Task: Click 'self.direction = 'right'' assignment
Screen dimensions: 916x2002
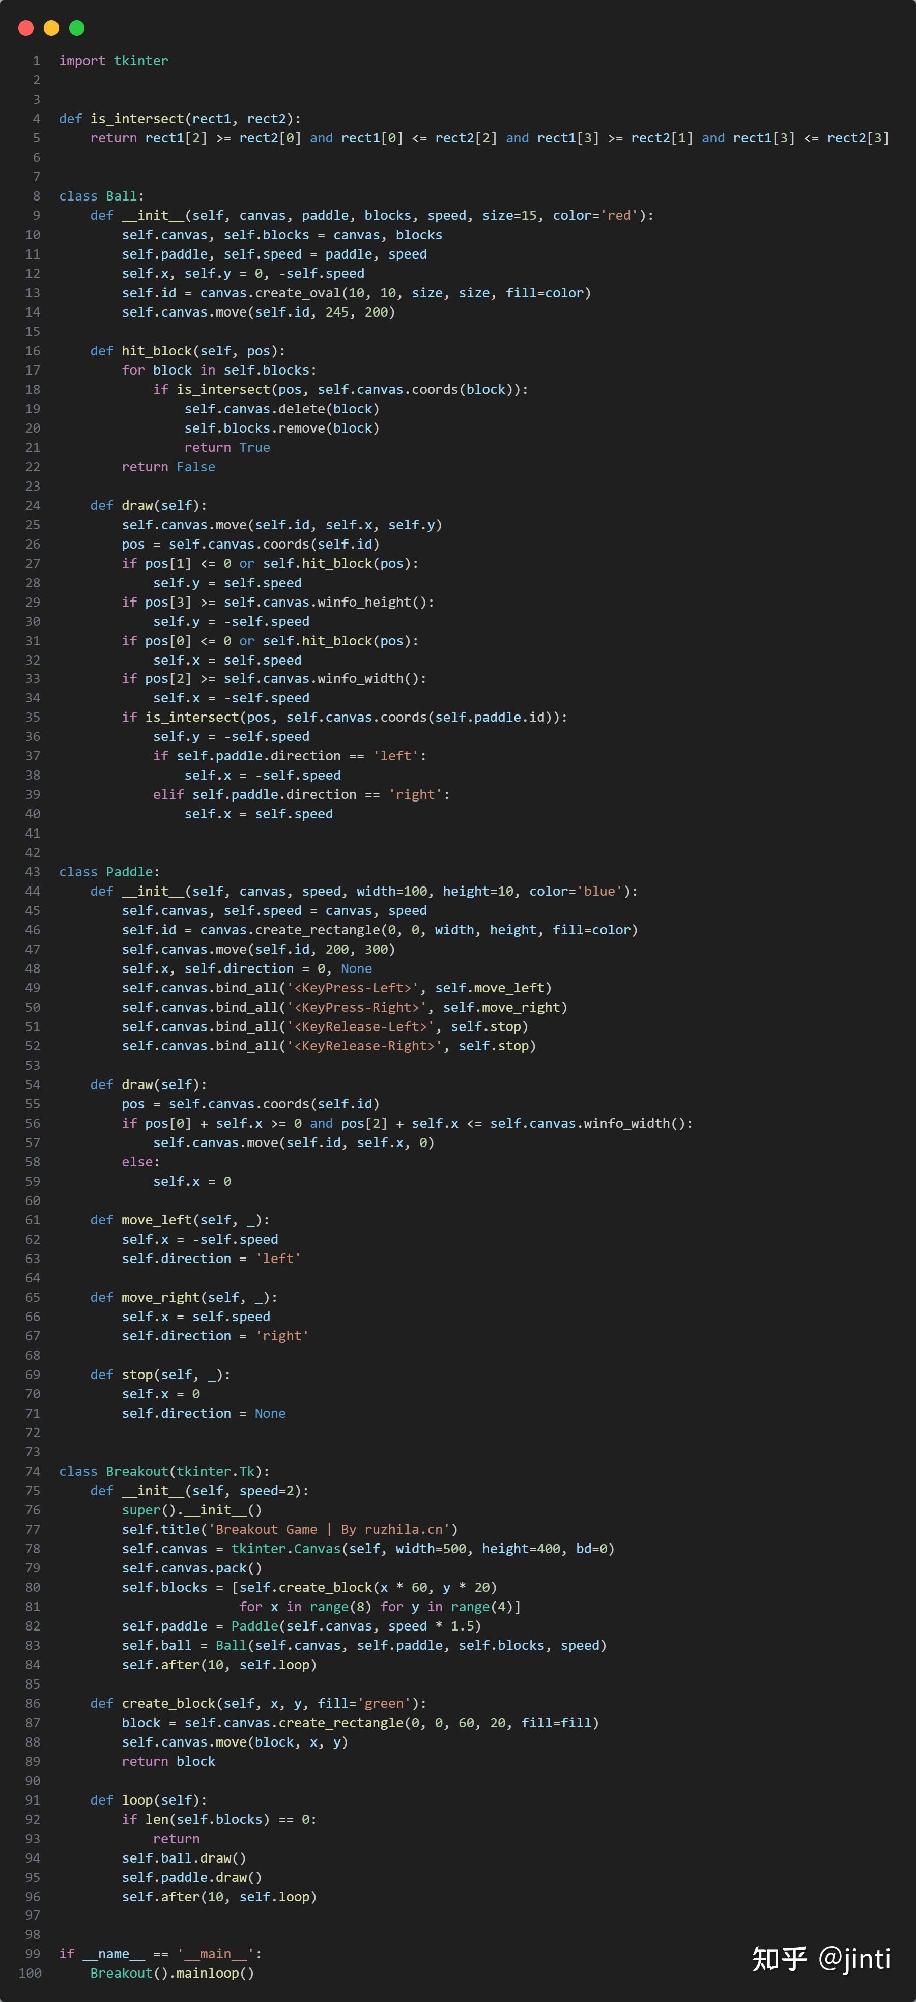Action: click(x=215, y=1336)
